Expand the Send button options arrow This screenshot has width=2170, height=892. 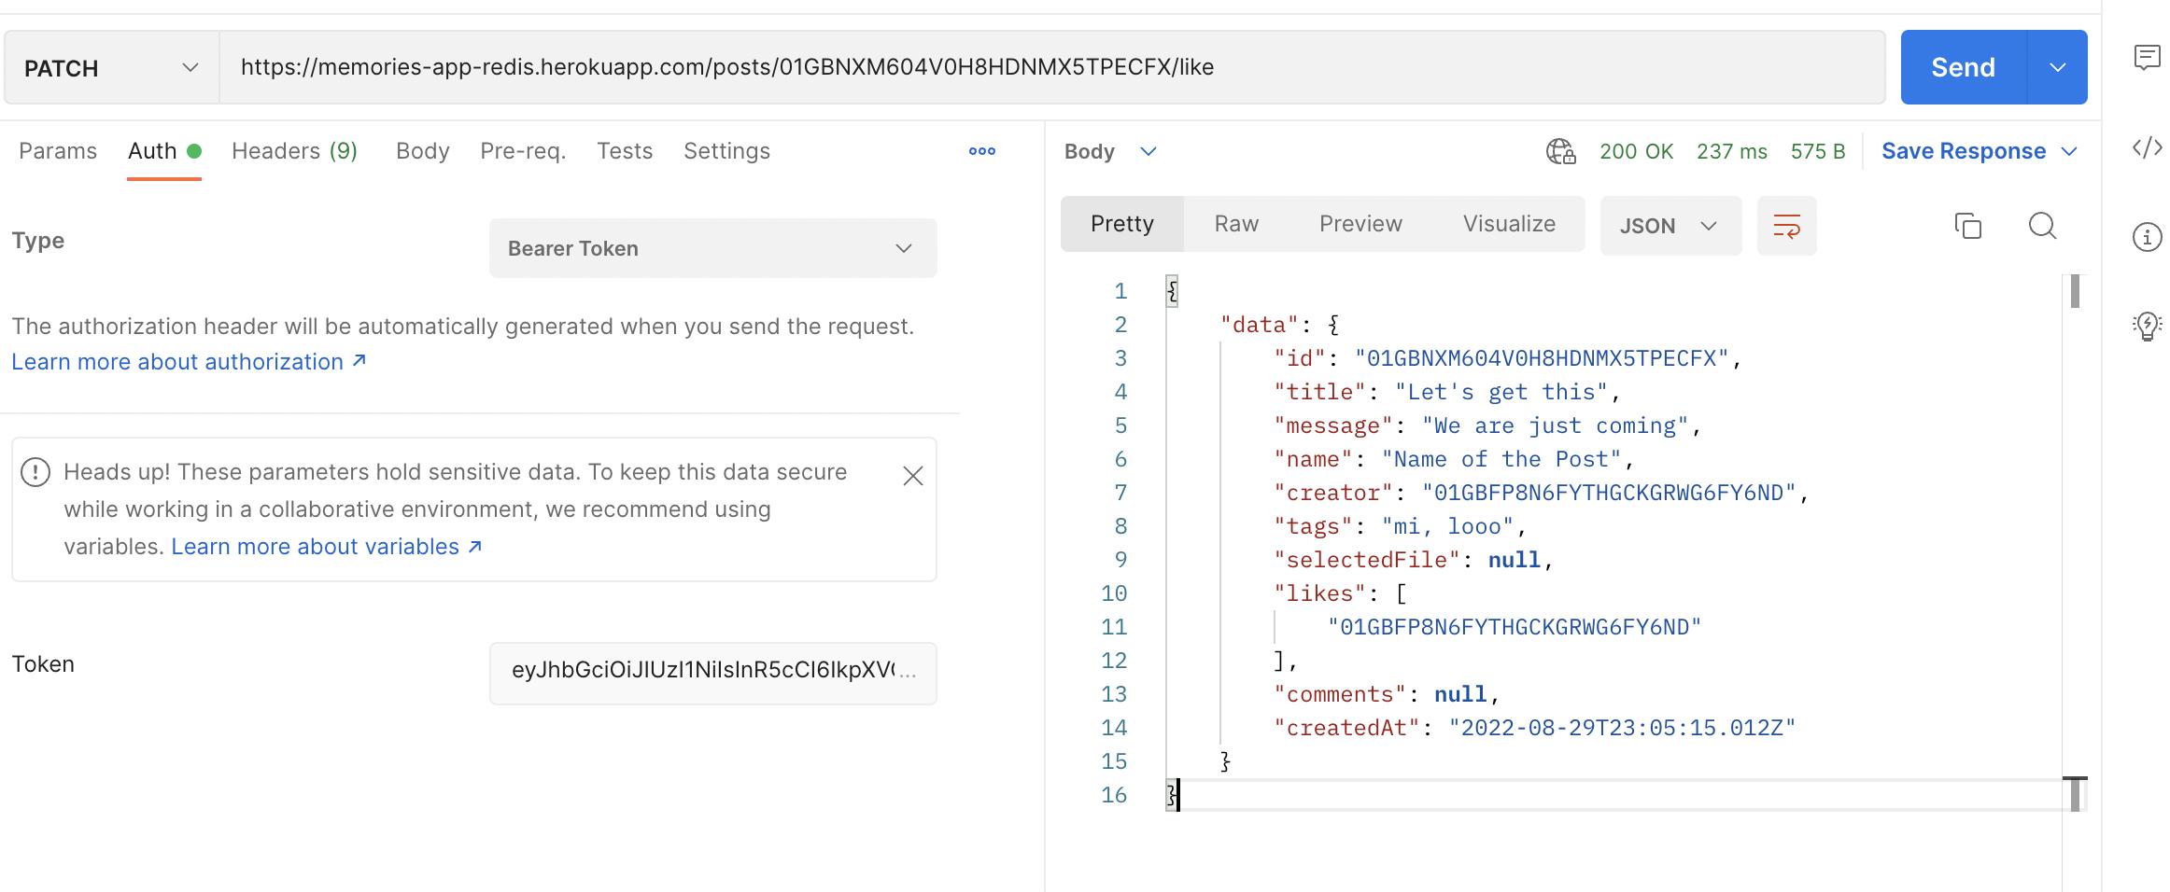pyautogui.click(x=2057, y=67)
